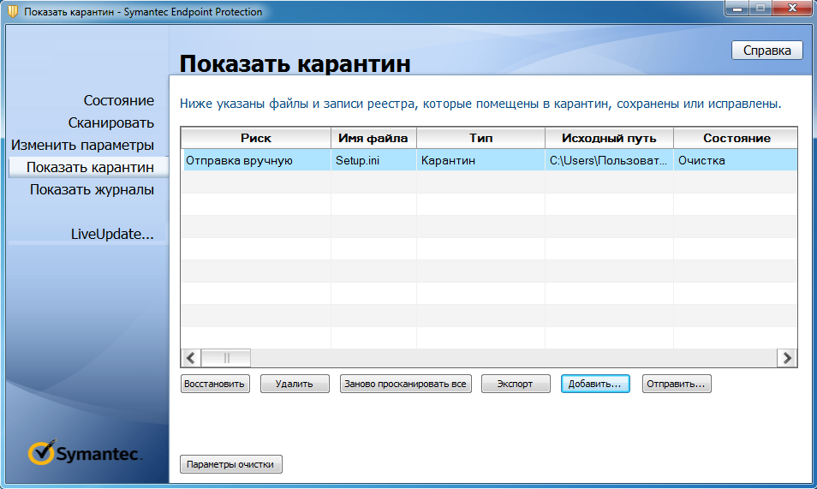Sort table by Риск column header
Screen dimensions: 817x489
pos(256,138)
